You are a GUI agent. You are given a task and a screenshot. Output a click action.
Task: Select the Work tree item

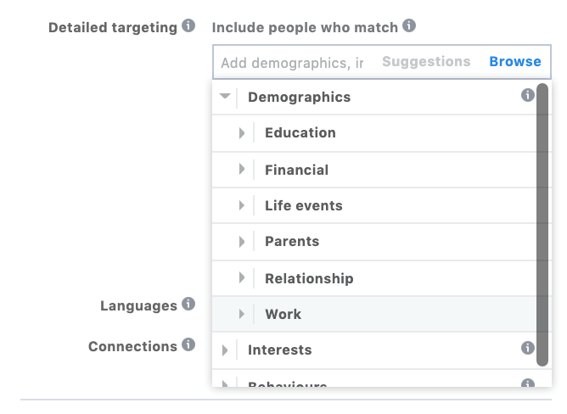[x=283, y=314]
